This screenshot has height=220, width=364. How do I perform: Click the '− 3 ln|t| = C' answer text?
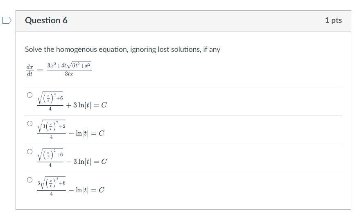(86, 162)
